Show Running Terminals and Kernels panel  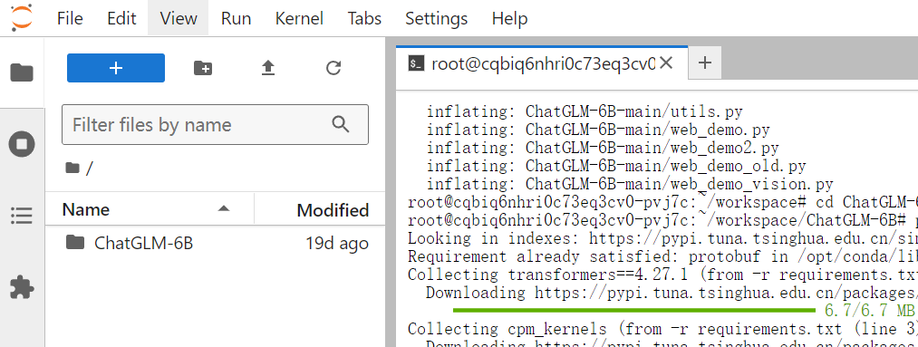[x=23, y=144]
